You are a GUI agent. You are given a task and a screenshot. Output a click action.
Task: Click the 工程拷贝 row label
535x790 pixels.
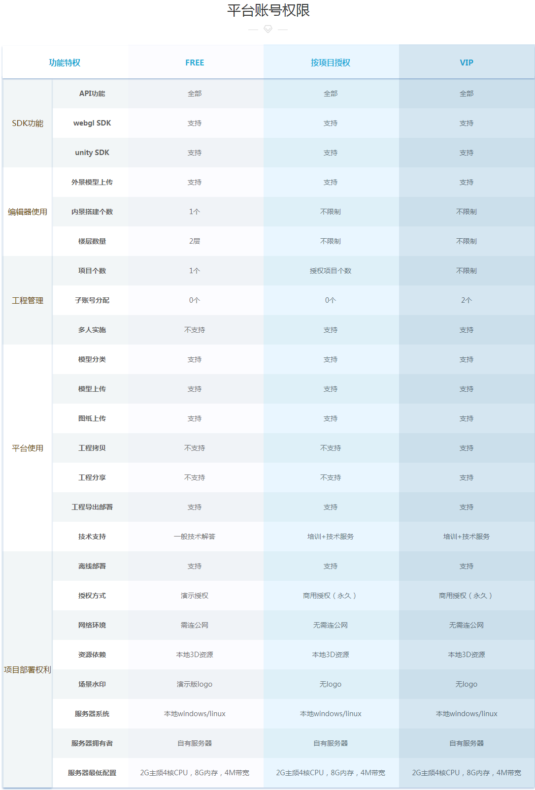(92, 448)
